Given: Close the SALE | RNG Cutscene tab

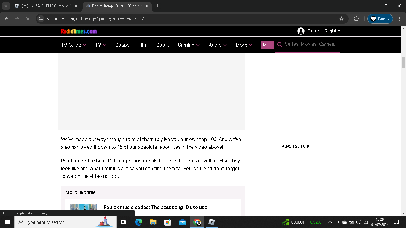Looking at the screenshot, I should tap(76, 6).
